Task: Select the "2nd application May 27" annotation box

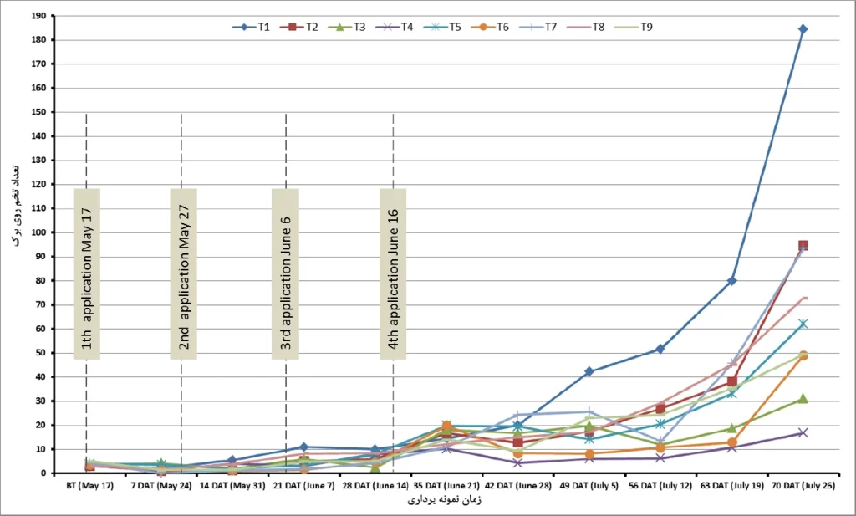Action: point(183,274)
